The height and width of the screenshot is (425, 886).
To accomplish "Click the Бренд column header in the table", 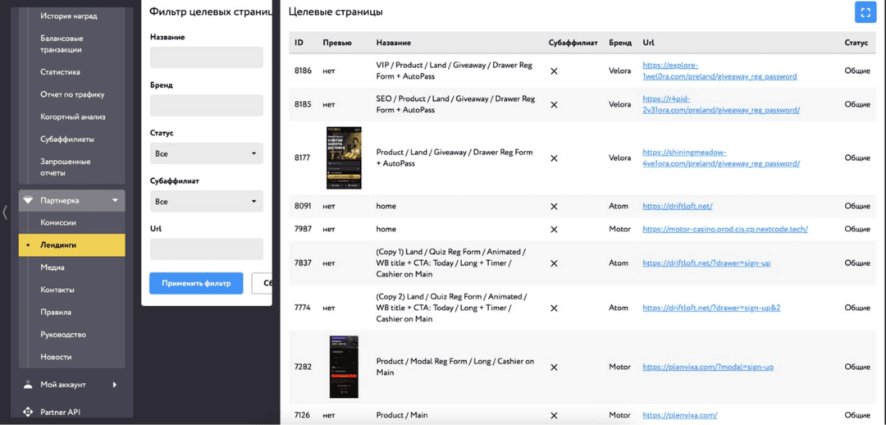I will pos(620,43).
